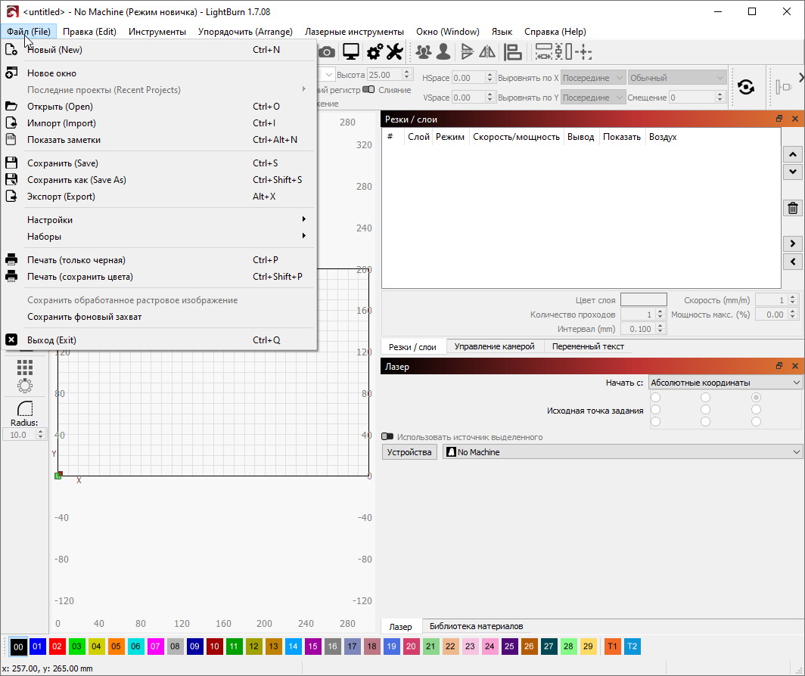
Task: Toggle the Слияние (weld) switch
Action: [x=368, y=90]
